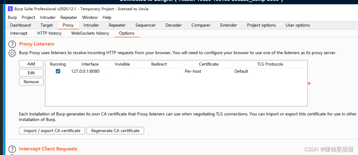Click the Proxy Listeners section heading
The width and height of the screenshot is (358, 155).
pos(36,44)
